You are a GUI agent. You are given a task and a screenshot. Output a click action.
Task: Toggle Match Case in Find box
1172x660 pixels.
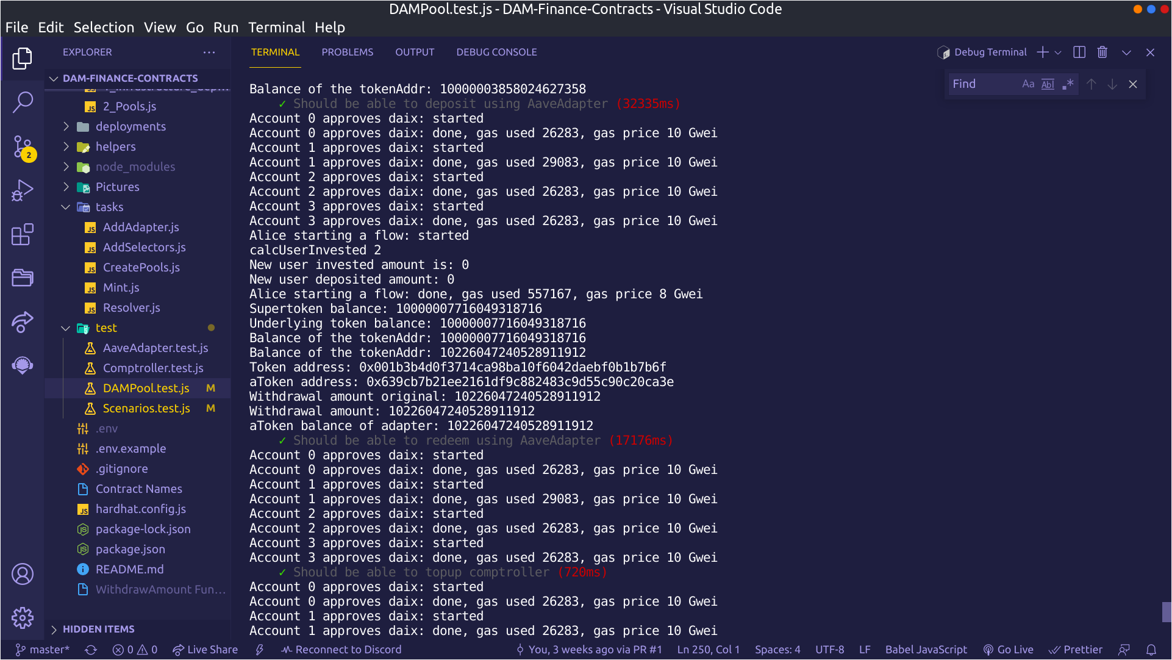1028,84
